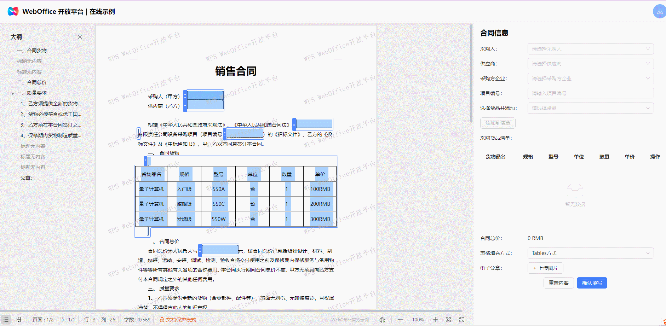The image size is (666, 326).
Task: Click the 字数: 1/569 word count
Action: tap(137, 320)
